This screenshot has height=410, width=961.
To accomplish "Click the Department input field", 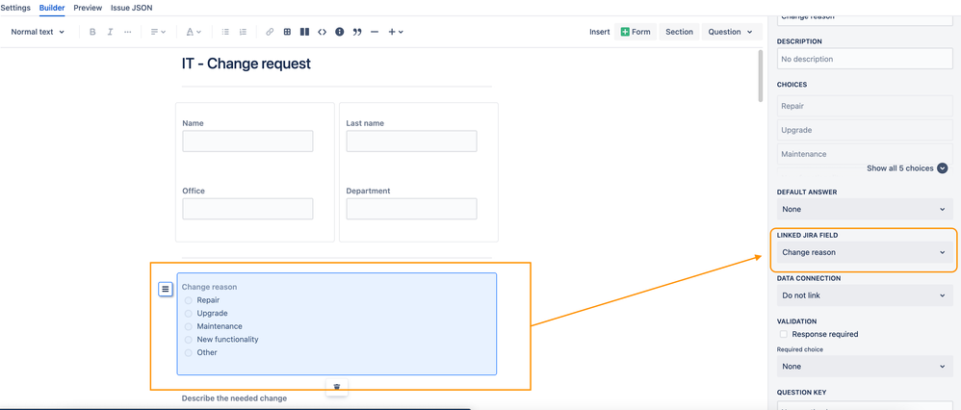I will click(411, 209).
